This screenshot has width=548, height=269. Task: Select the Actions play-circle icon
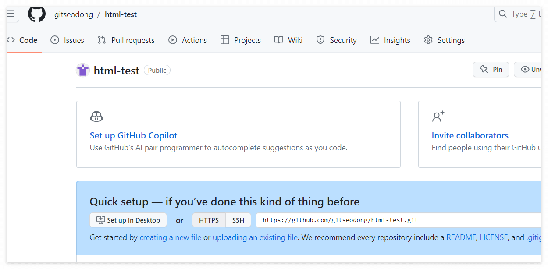[x=173, y=40]
